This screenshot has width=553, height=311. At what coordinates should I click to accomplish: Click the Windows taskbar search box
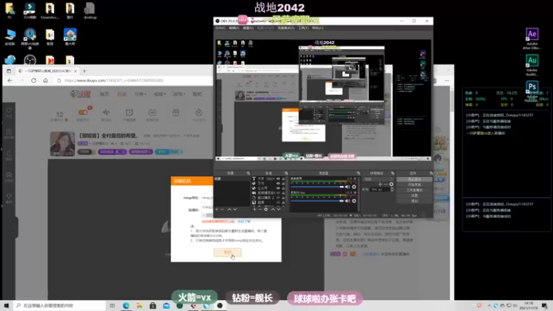[59, 305]
